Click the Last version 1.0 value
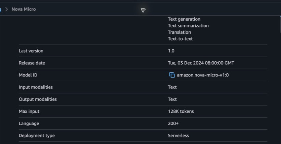The image size is (281, 144). pos(171,51)
